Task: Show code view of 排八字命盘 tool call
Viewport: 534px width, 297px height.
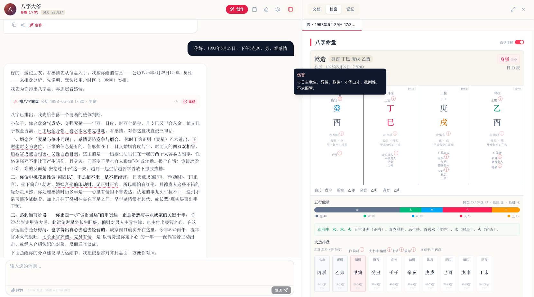Action: 176,102
